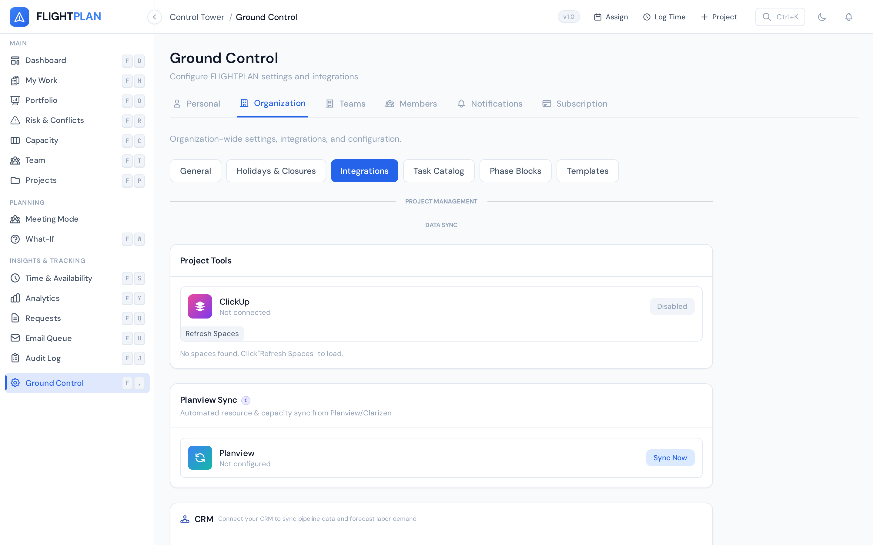Open the Templates section
Viewport: 873px width, 545px height.
coord(587,171)
